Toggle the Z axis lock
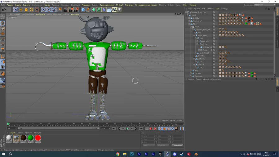This screenshot has height=157, width=279. pos(54,10)
